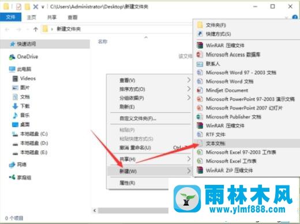
Task: Open 桌面 folder in sidebar
Action: coord(21,124)
